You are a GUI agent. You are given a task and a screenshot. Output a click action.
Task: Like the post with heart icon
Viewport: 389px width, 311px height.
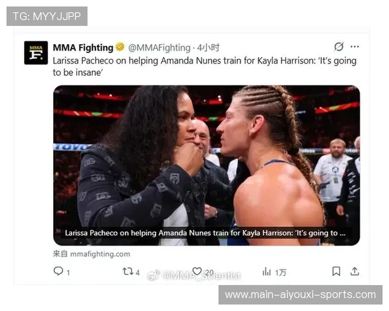pyautogui.click(x=197, y=271)
